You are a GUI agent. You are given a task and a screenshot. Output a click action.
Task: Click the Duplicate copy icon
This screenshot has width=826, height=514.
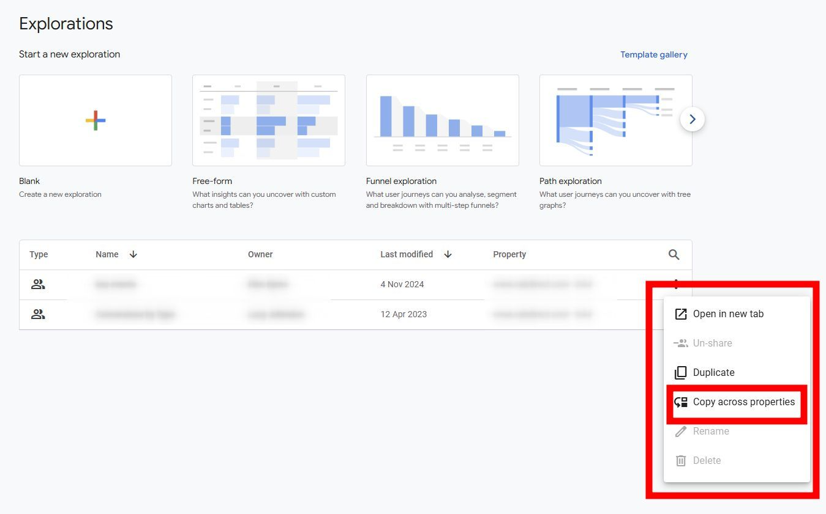[x=681, y=373]
